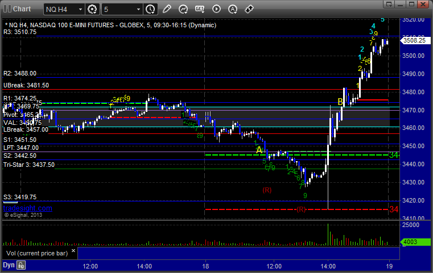Click the 4003 volume value marker
This screenshot has height=273, width=433.
(x=415, y=242)
